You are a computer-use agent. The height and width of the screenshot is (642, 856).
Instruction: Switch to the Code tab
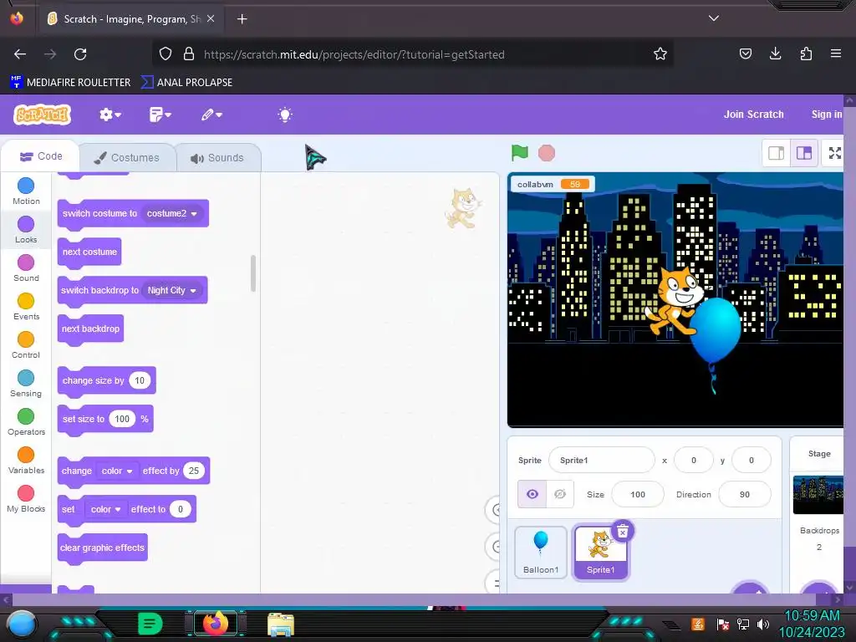(41, 156)
